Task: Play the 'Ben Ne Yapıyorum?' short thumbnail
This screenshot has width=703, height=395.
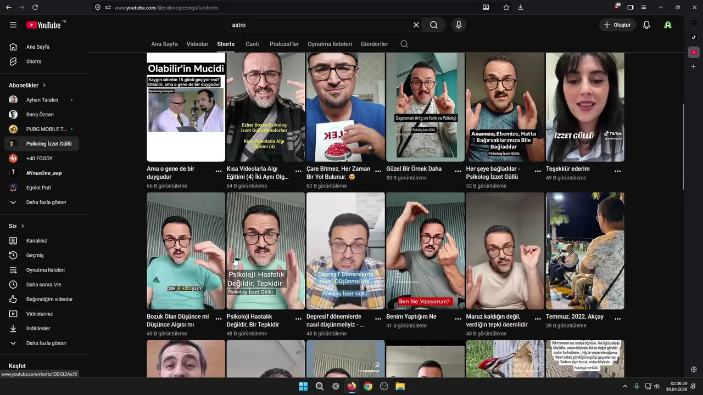Action: click(x=425, y=251)
